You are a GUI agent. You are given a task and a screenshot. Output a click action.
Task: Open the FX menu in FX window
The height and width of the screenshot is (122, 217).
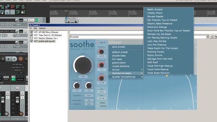(31, 28)
